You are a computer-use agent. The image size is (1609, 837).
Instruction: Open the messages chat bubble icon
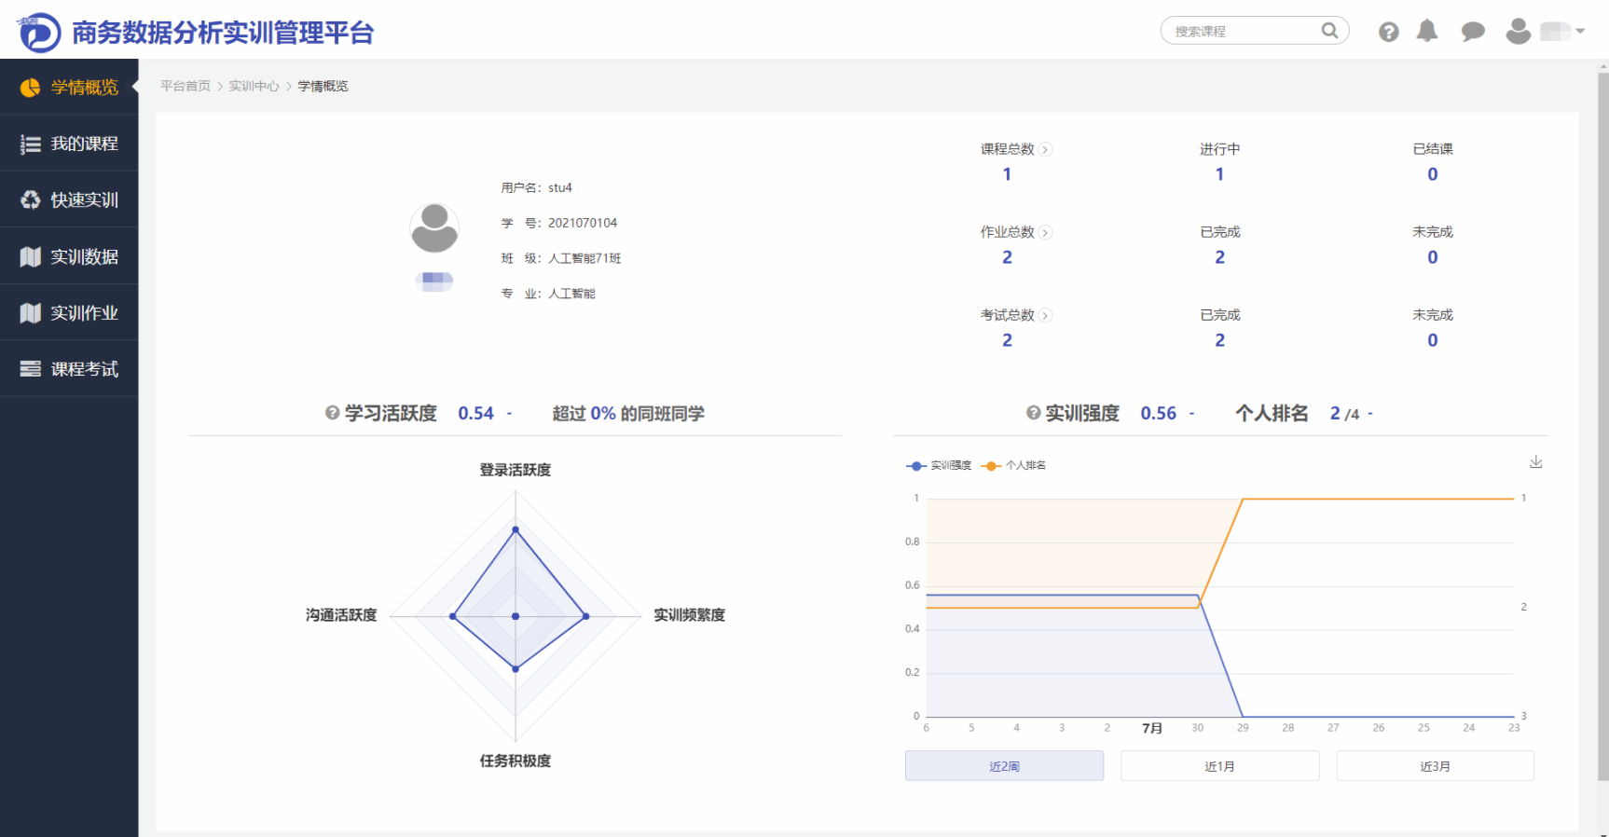(1473, 32)
